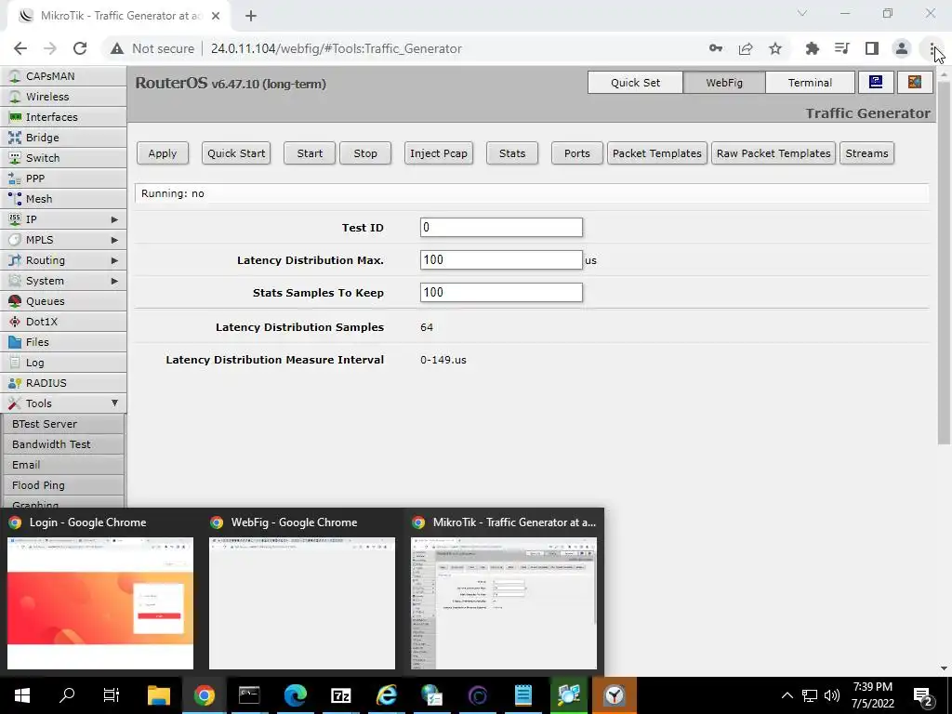
Task: Select WebFig - Google Chrome window thumbnail
Action: pos(302,592)
